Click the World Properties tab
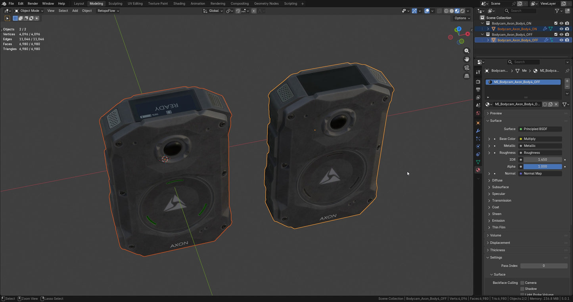Image resolution: width=573 pixels, height=302 pixels. [478, 113]
